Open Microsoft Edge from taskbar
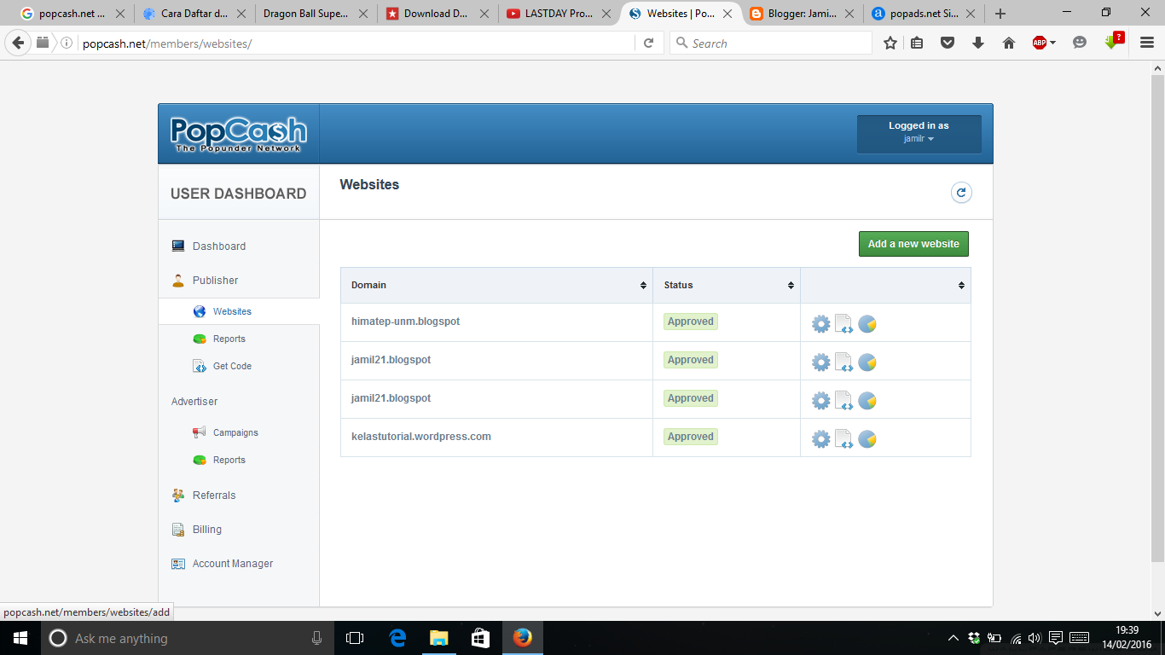This screenshot has width=1165, height=655. coord(397,638)
